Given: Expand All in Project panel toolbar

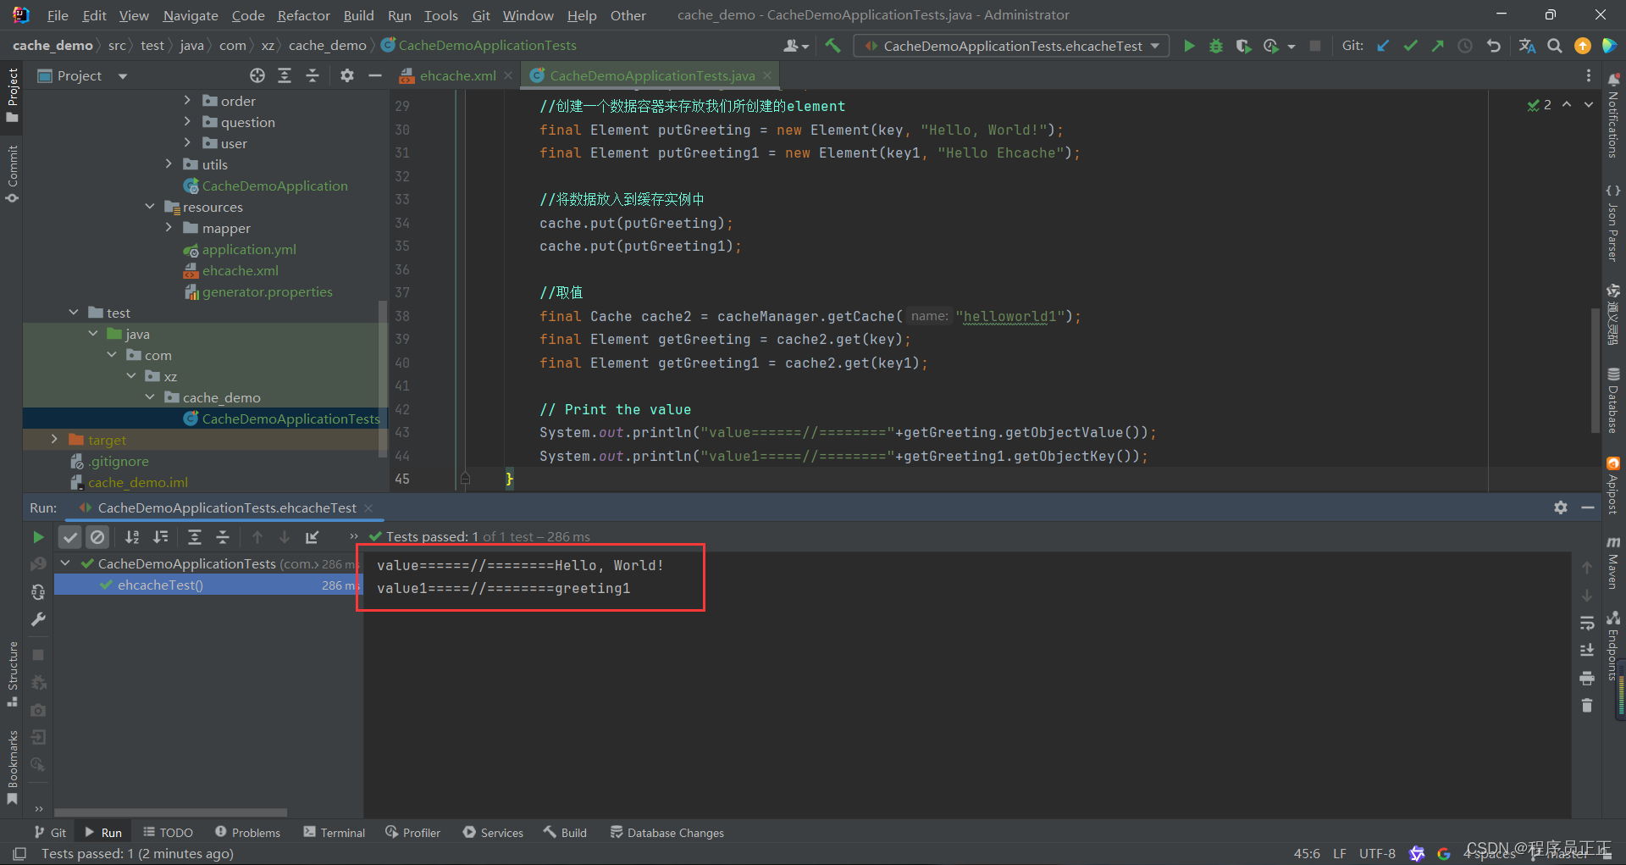Looking at the screenshot, I should [x=285, y=75].
